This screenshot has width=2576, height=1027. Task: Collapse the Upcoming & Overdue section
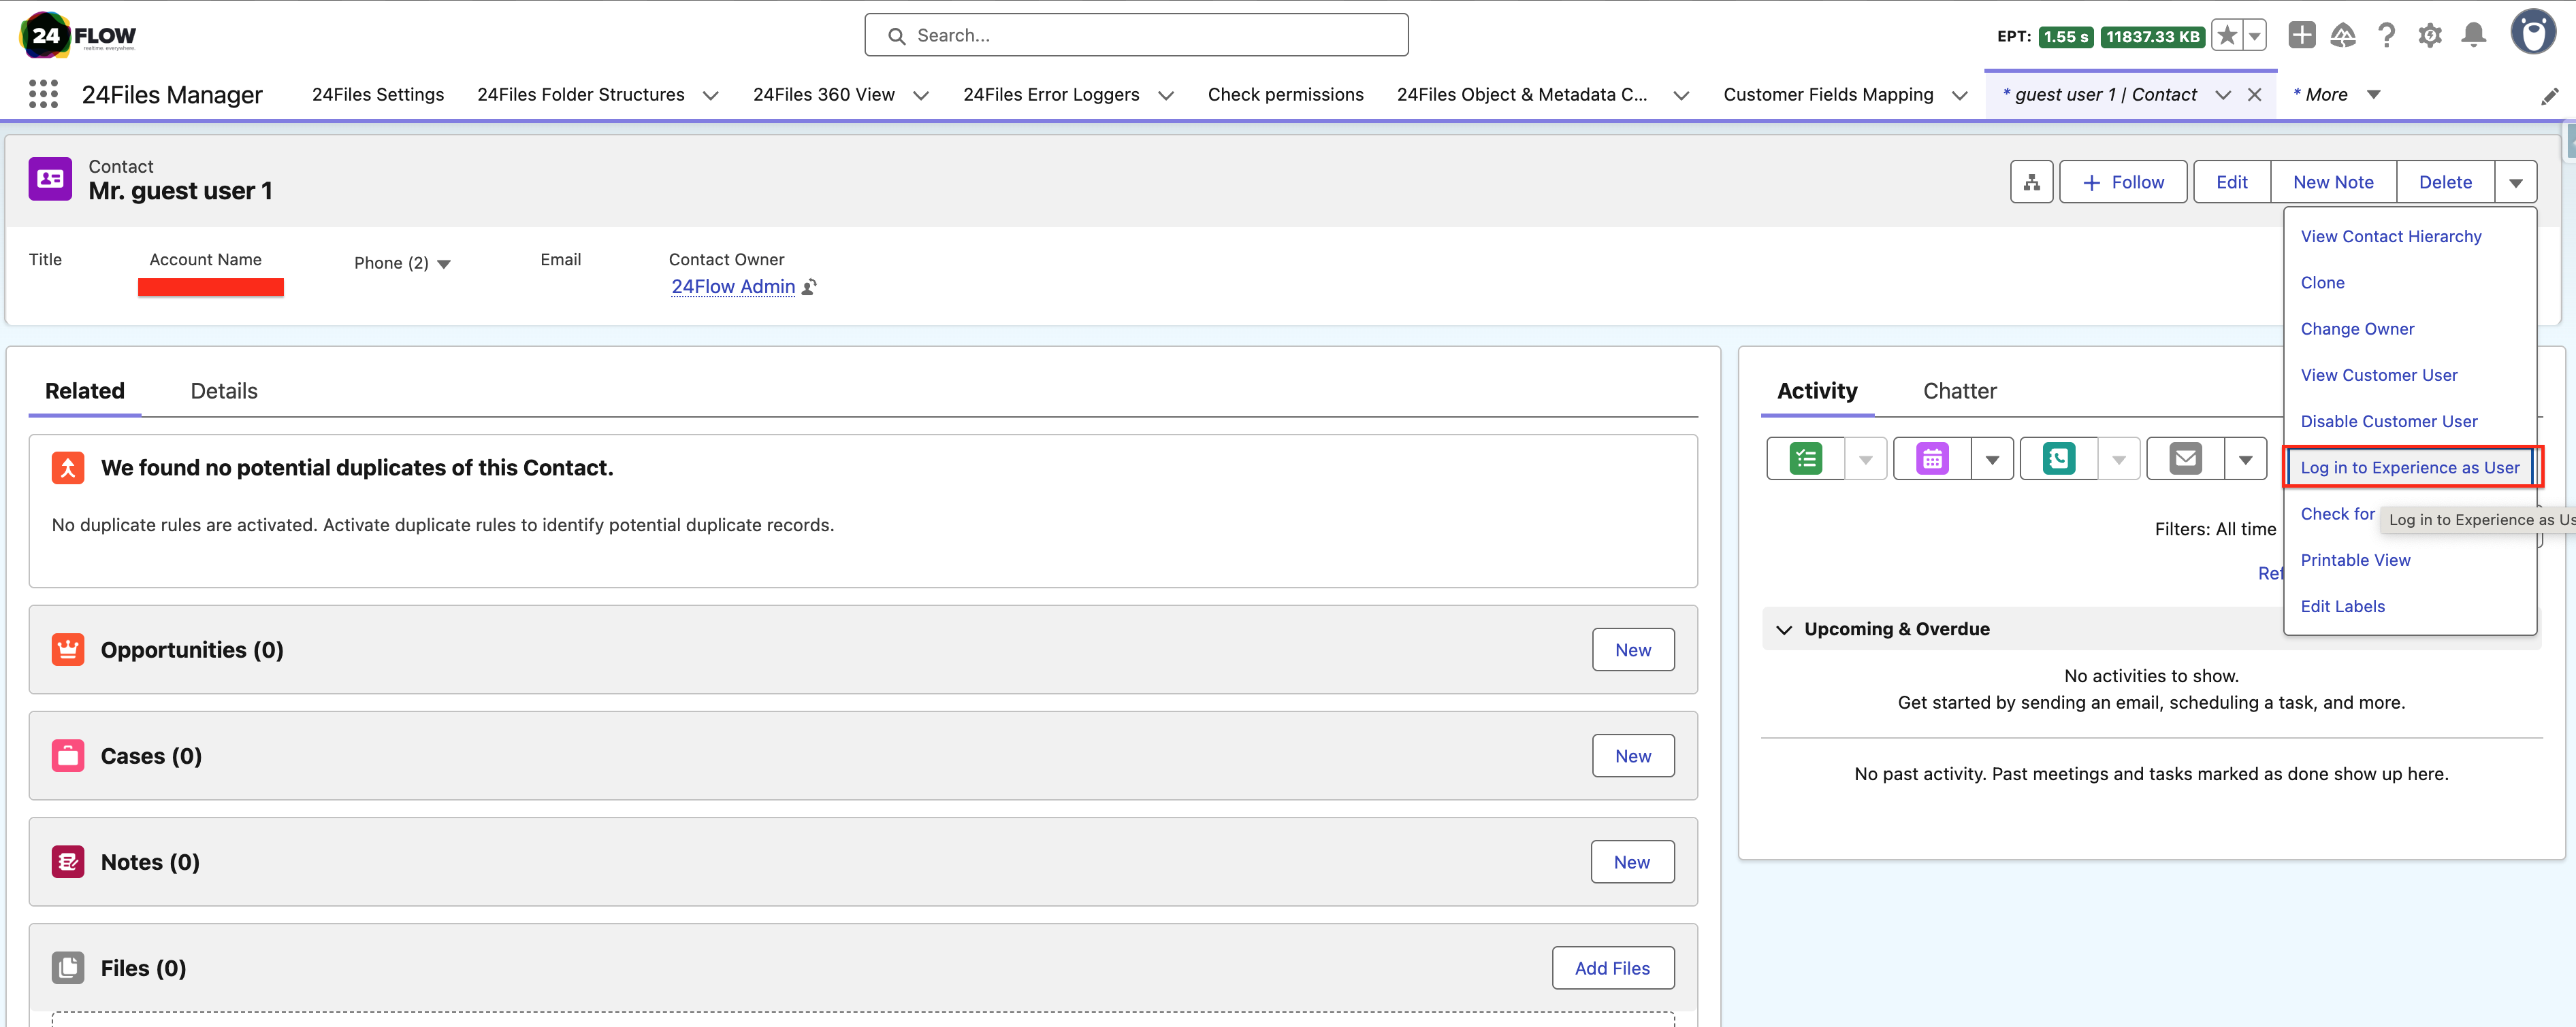click(x=1784, y=628)
